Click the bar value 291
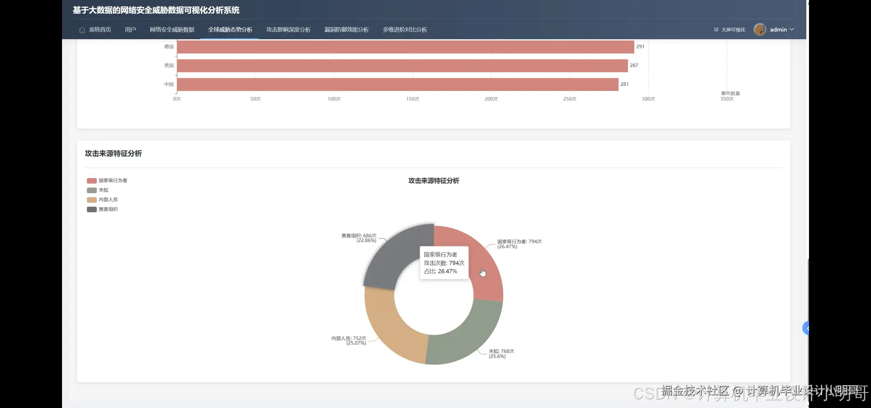871x408 pixels. 640,47
